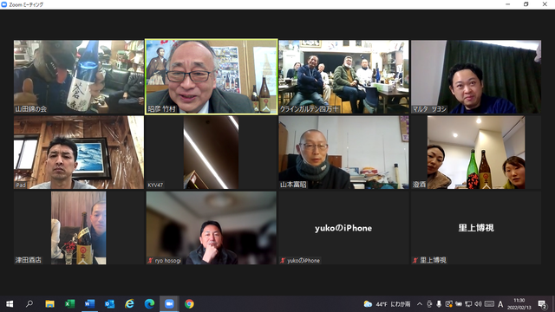Open Google Chrome from taskbar

(x=189, y=304)
